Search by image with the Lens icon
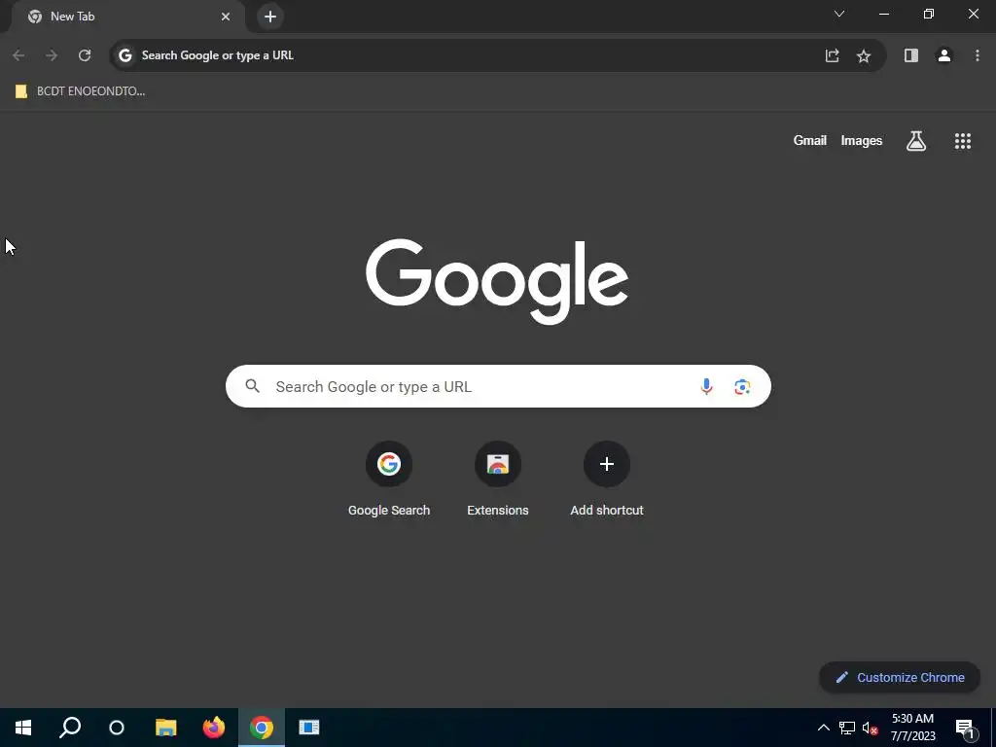 click(x=742, y=386)
